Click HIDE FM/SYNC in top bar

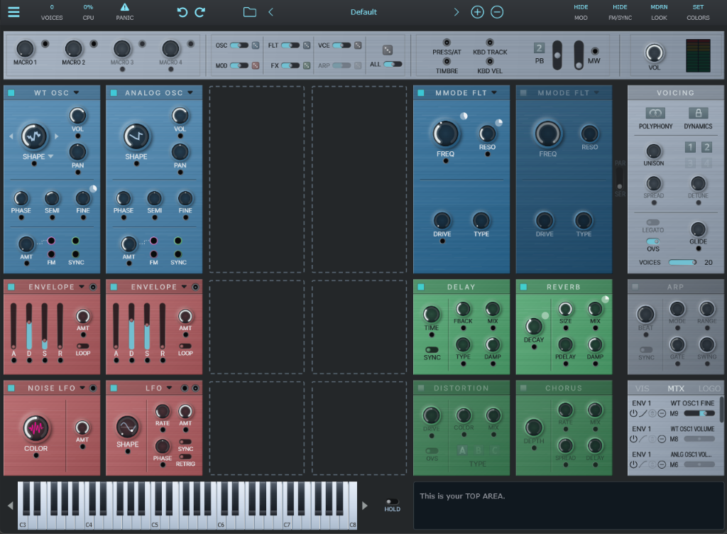click(x=620, y=13)
